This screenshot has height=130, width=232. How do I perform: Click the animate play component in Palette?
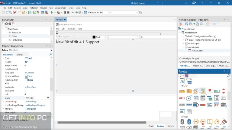coord(189,98)
